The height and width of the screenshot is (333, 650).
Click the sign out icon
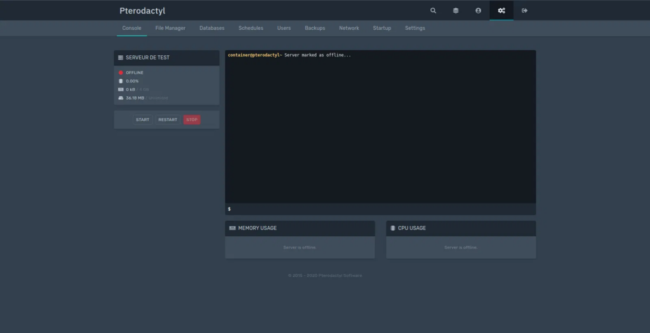[524, 11]
